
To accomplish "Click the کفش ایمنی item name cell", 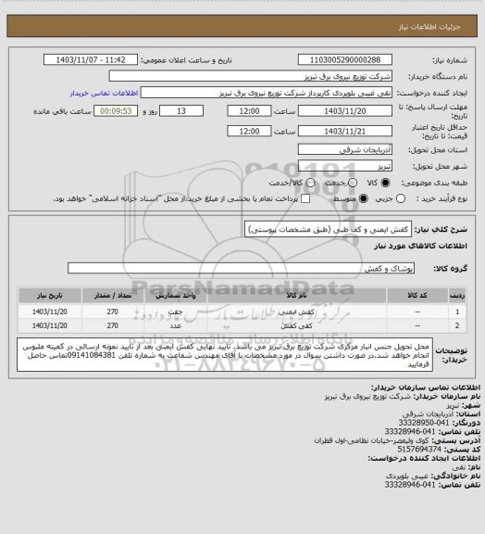I will (x=296, y=311).
